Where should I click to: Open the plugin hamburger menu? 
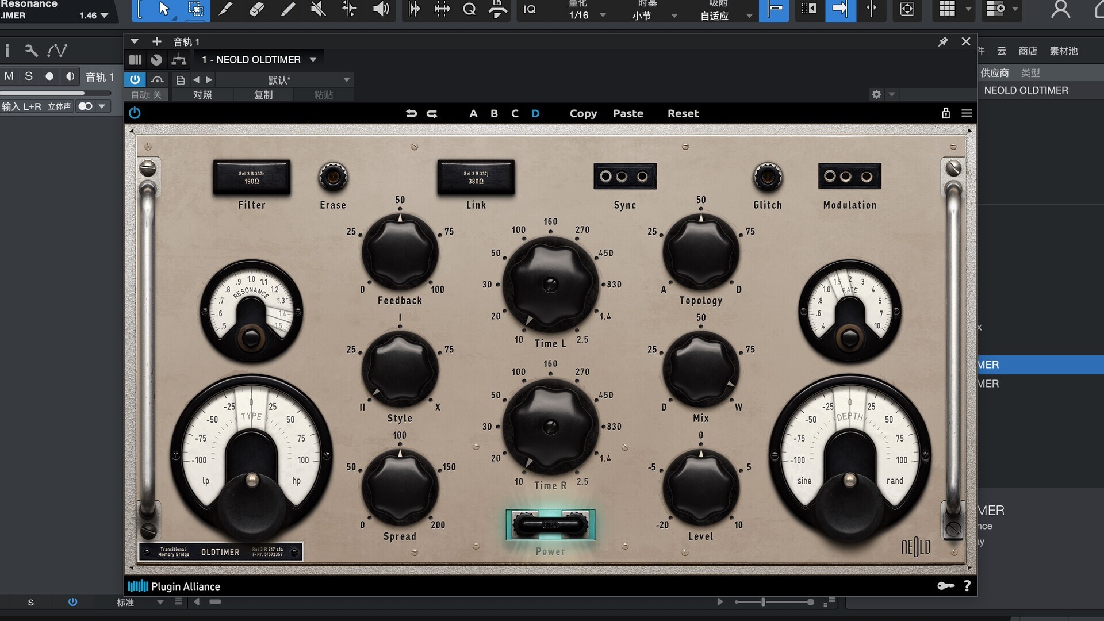click(967, 113)
